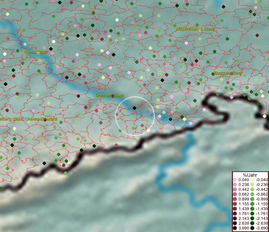Click the 0.236 legend entry dot
Image resolution: width=269 pixels, height=232 pixels.
coord(235,185)
